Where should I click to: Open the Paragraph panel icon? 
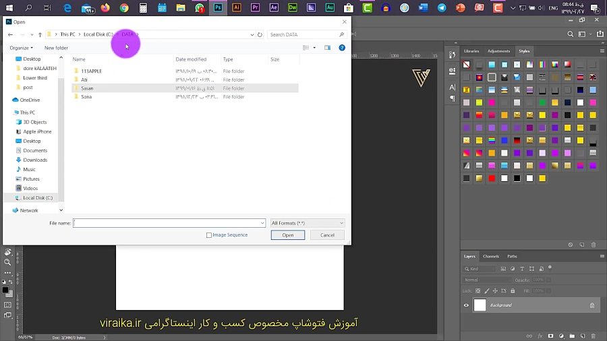(x=452, y=99)
